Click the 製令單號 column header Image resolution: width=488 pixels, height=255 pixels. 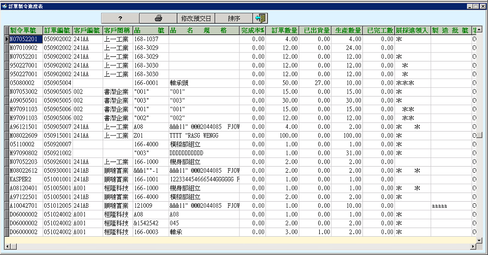coord(23,30)
